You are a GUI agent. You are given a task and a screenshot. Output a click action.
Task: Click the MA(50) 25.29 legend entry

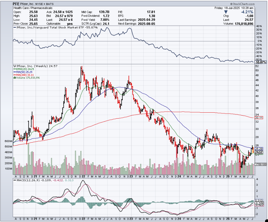click(23, 72)
